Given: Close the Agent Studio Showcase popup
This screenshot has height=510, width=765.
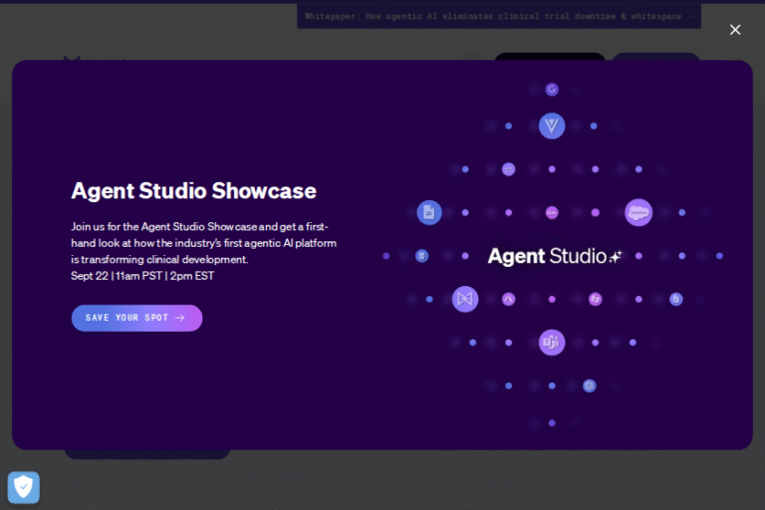Looking at the screenshot, I should tap(735, 30).
